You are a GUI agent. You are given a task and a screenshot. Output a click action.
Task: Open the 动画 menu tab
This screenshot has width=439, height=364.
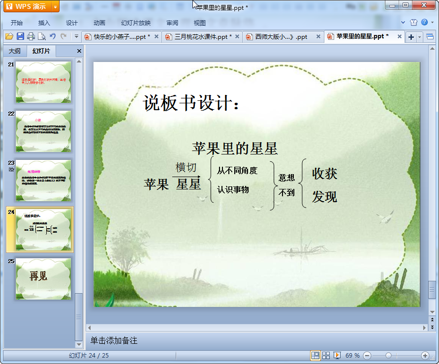point(99,23)
